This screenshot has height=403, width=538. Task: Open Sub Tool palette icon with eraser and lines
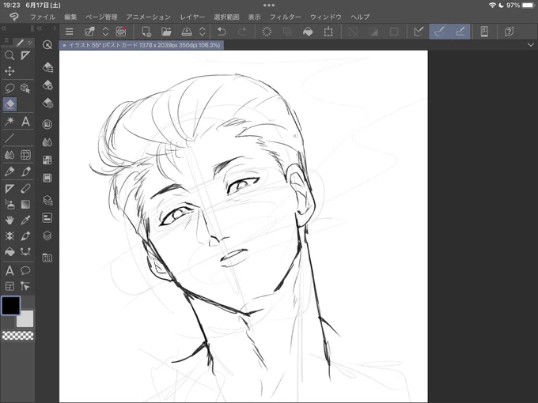click(x=47, y=67)
